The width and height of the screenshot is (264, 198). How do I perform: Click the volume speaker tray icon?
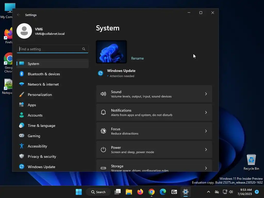coord(231,192)
